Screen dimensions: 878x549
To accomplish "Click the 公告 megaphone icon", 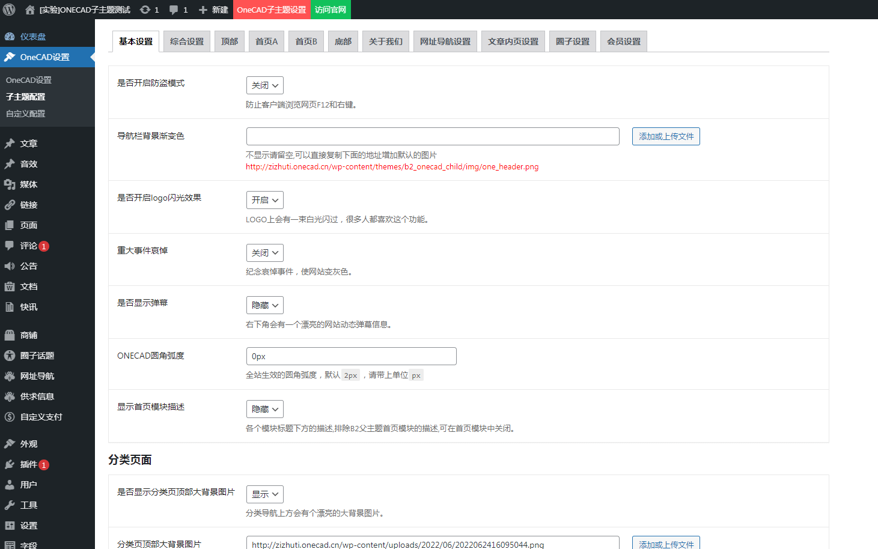I will click(x=10, y=266).
